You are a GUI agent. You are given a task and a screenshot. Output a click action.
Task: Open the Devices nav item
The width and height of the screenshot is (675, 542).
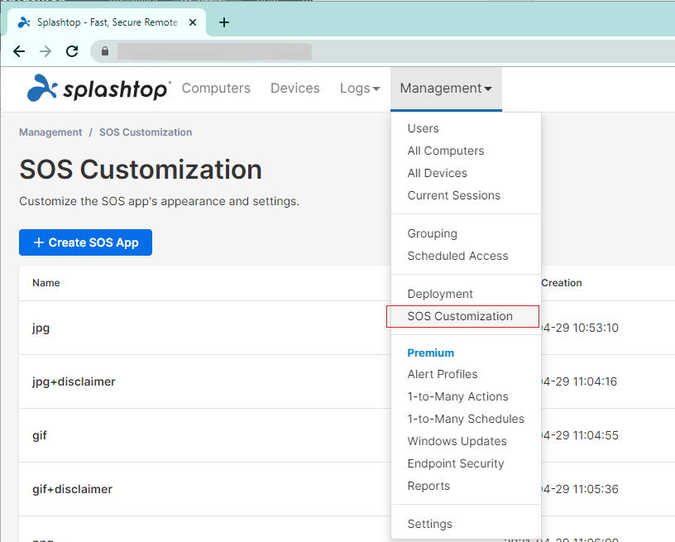tap(294, 89)
